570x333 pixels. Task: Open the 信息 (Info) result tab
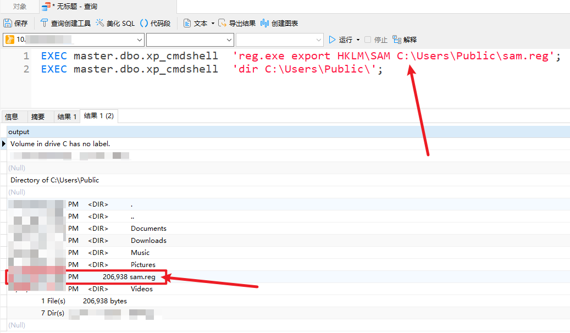tap(12, 116)
